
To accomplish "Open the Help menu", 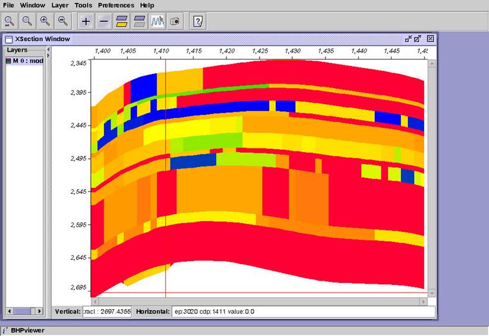I will (147, 5).
